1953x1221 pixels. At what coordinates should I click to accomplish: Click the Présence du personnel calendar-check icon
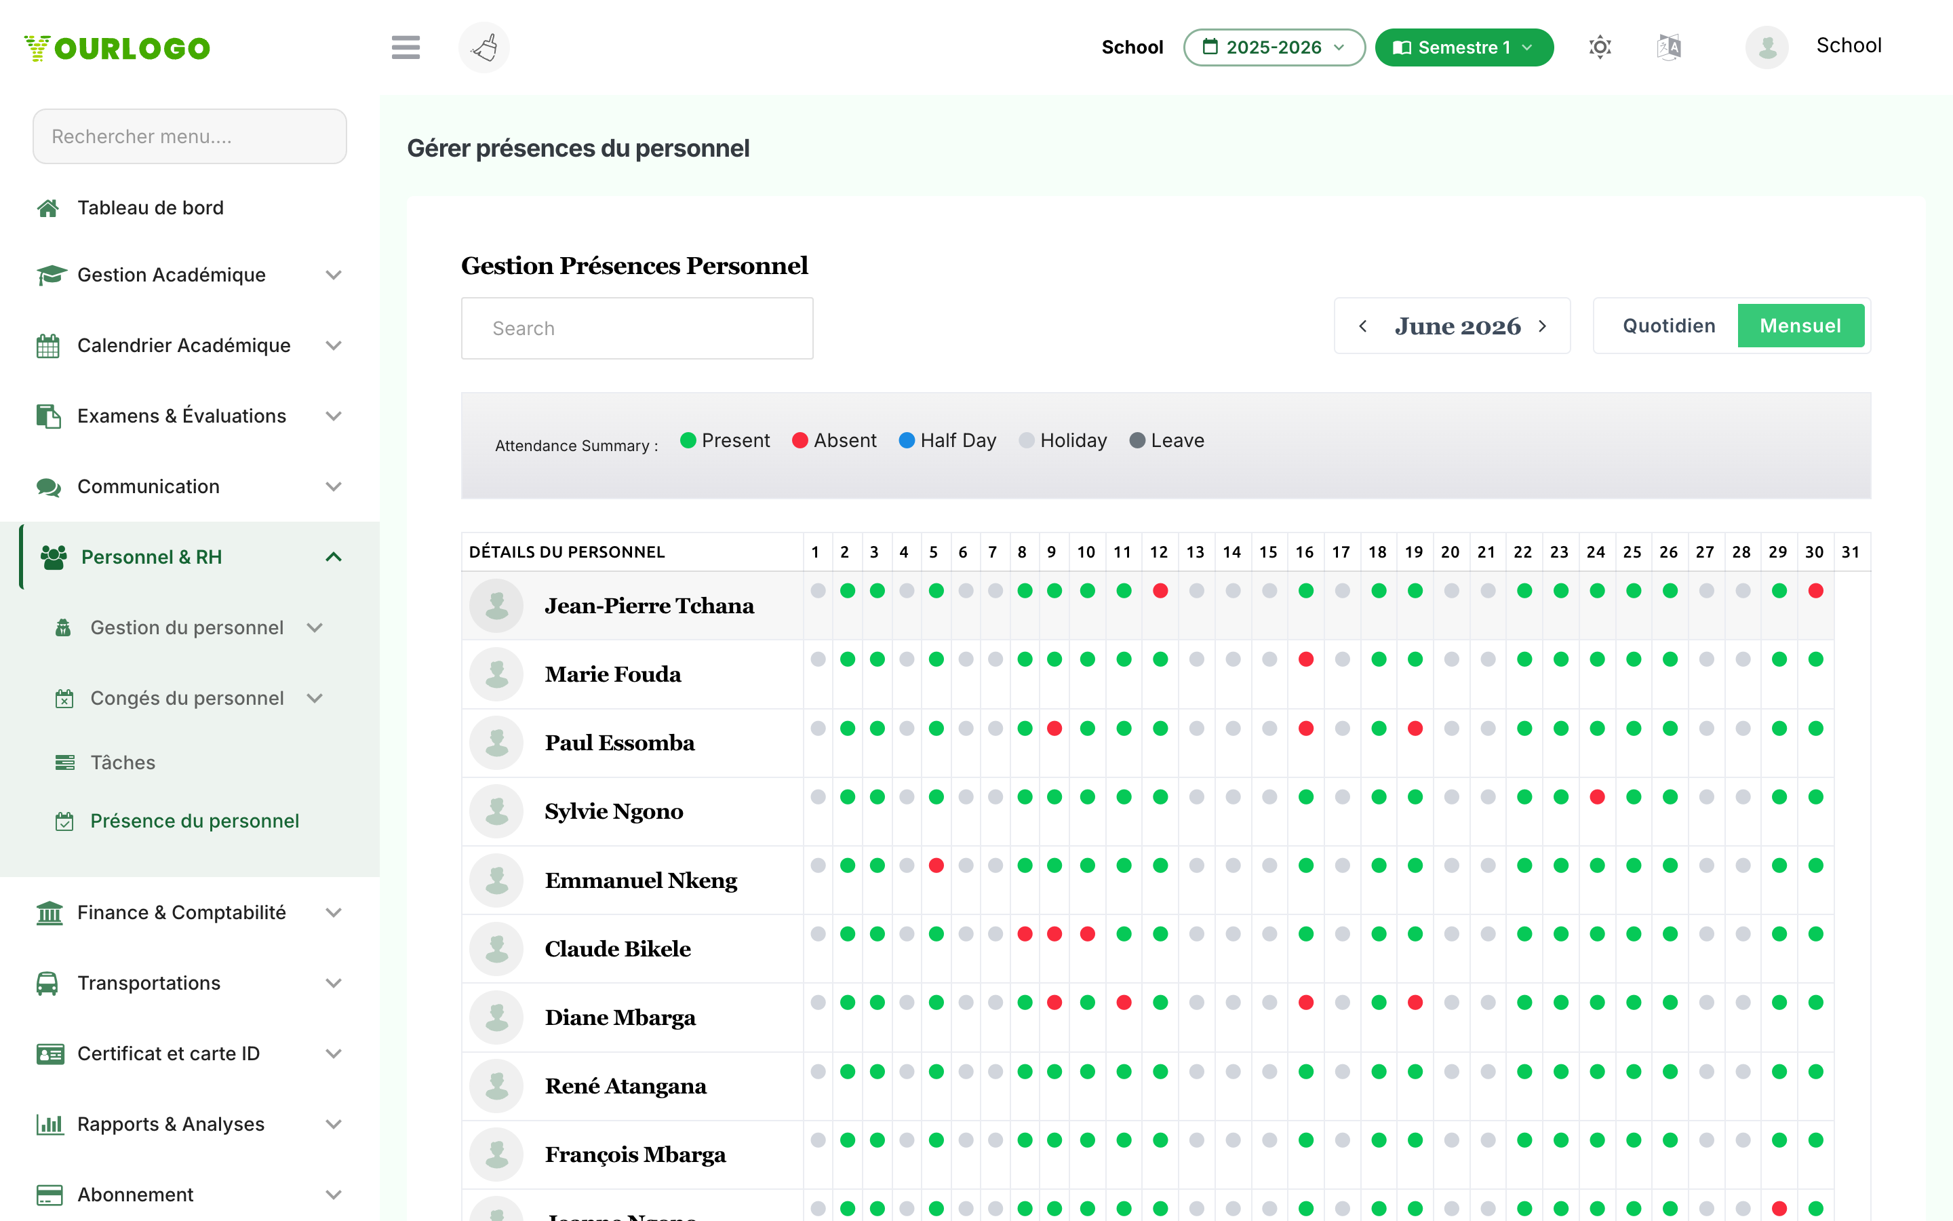[64, 821]
